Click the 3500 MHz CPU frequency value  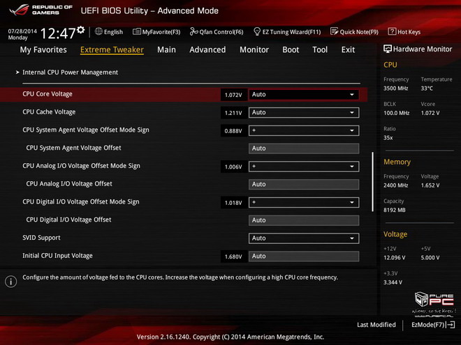point(396,89)
